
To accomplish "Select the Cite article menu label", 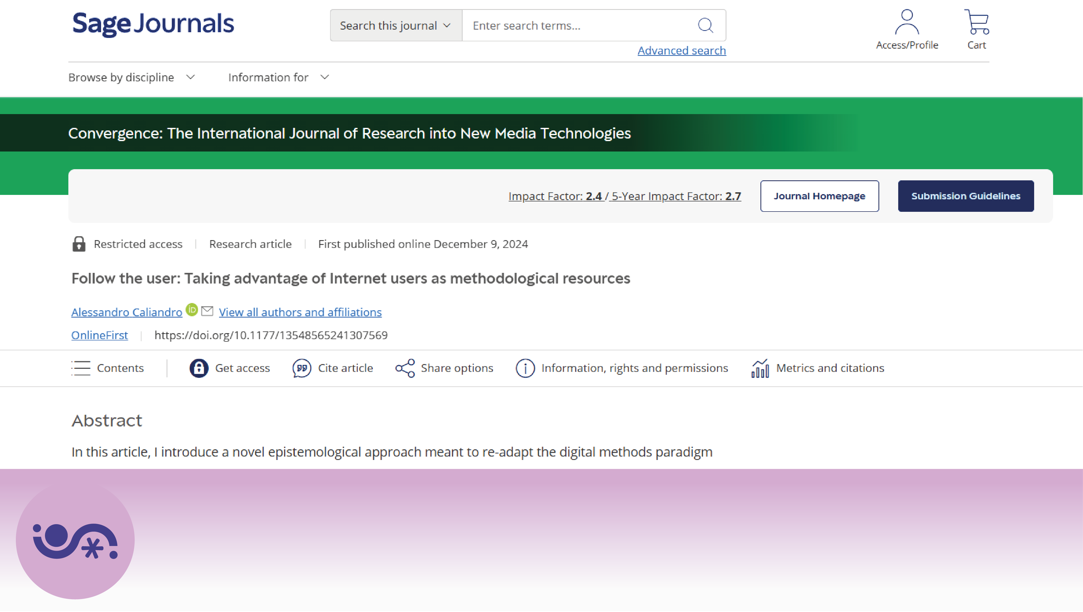I will 345,368.
